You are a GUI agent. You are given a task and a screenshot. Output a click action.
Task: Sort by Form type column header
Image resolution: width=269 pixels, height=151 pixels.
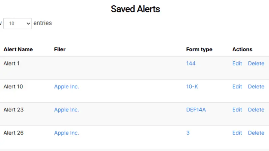point(199,49)
